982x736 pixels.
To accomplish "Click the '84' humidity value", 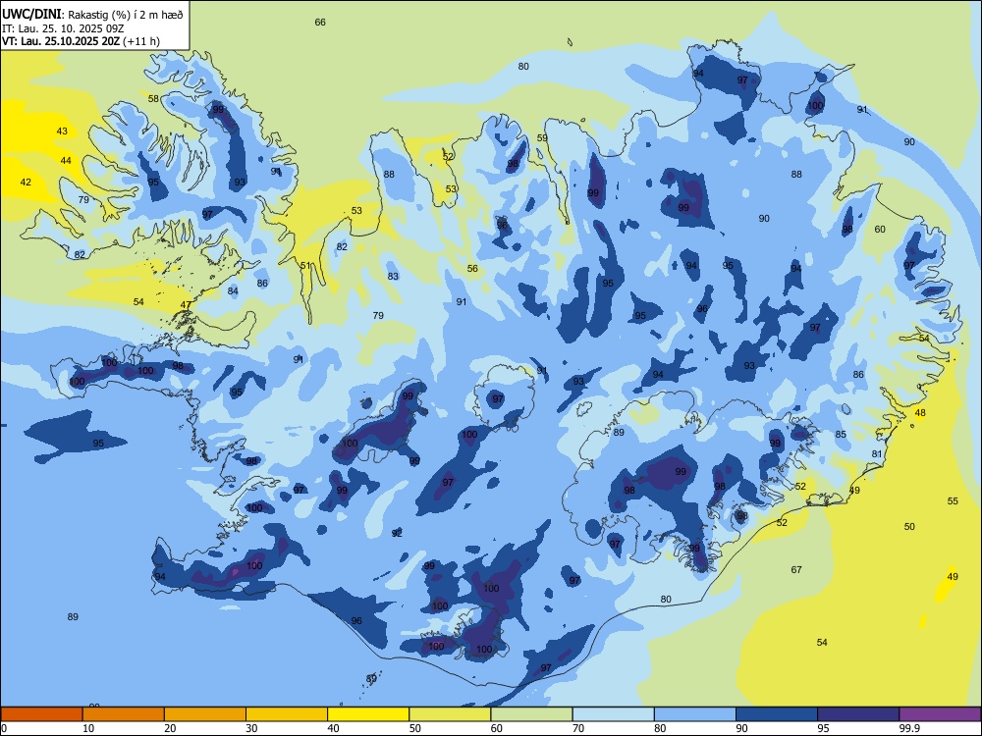I will pyautogui.click(x=233, y=291).
